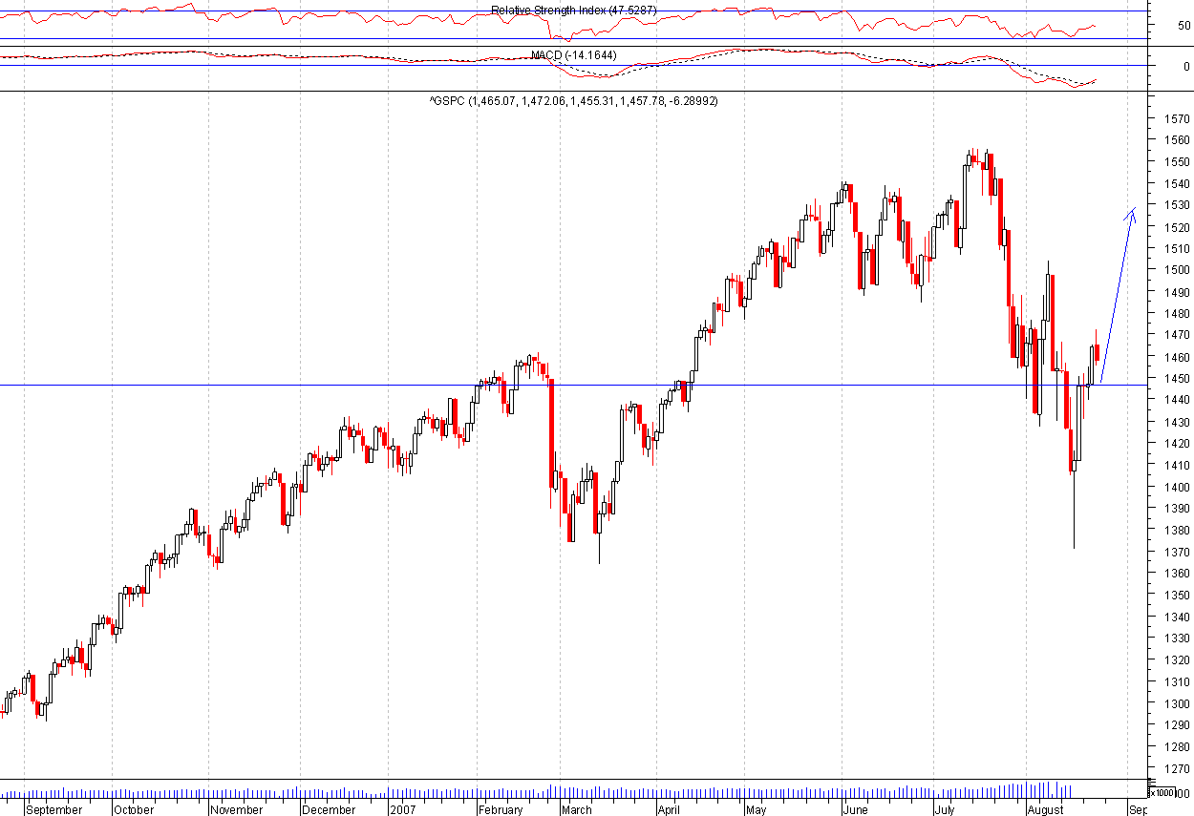The height and width of the screenshot is (816, 1194).
Task: Select the June label on the date axis
Action: pos(855,810)
